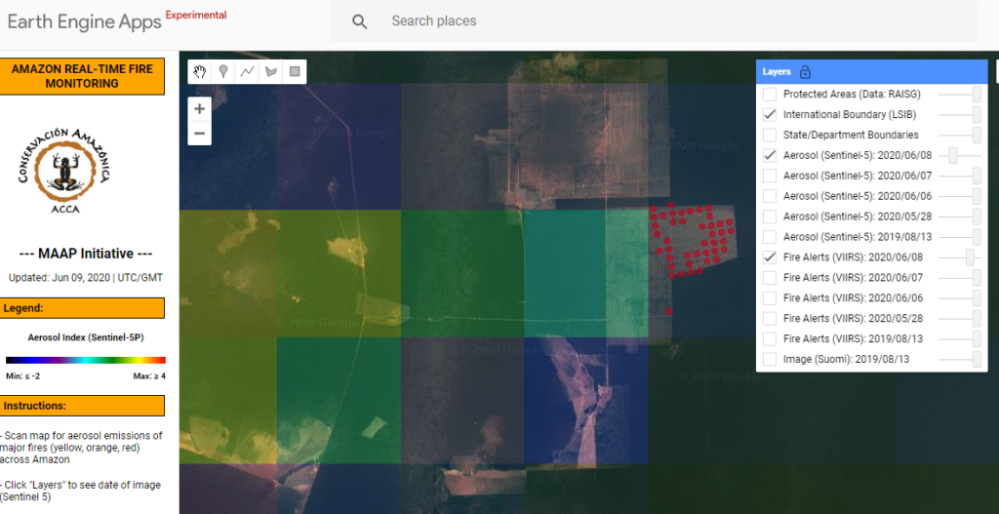The width and height of the screenshot is (999, 514).
Task: Zoom in on the map
Action: pos(200,108)
